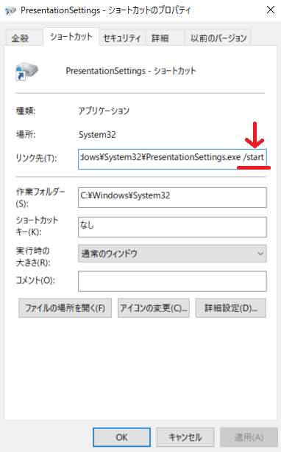Confirm with the OK button

point(121,437)
